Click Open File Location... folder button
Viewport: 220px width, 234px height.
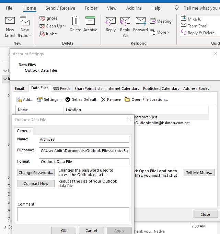click(x=146, y=100)
